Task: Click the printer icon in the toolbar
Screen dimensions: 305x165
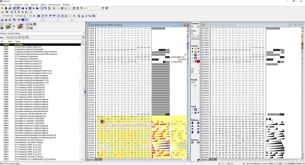Action: point(10,8)
